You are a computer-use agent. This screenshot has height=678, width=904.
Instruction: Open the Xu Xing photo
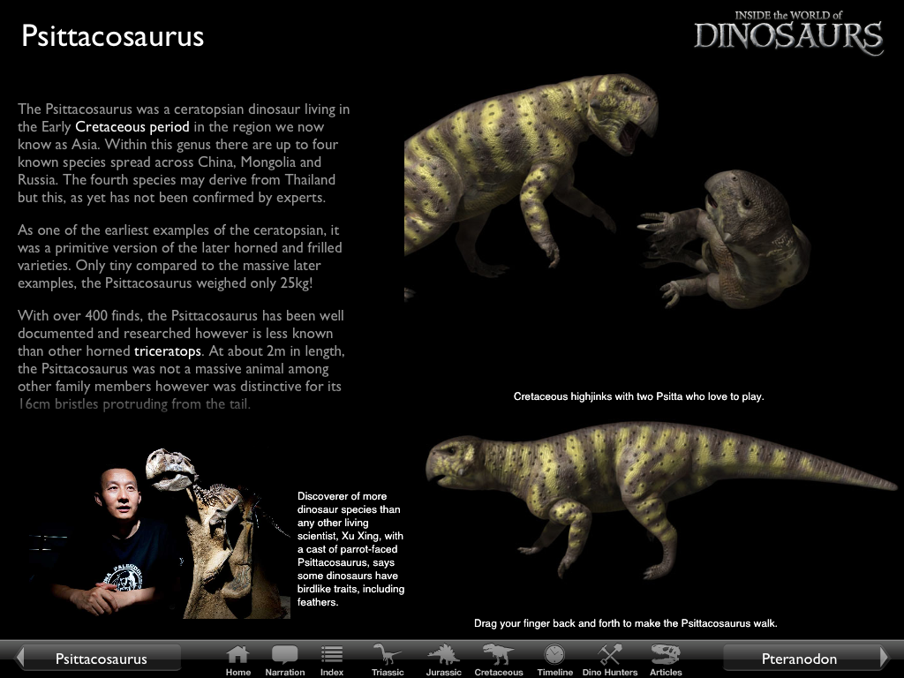pos(159,533)
